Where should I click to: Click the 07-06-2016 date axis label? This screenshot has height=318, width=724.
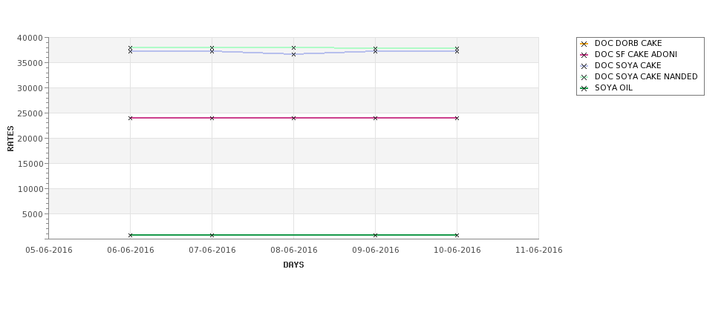click(212, 251)
